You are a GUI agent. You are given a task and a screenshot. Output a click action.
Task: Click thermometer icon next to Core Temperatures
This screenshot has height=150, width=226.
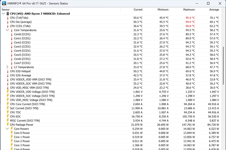tap(12, 30)
